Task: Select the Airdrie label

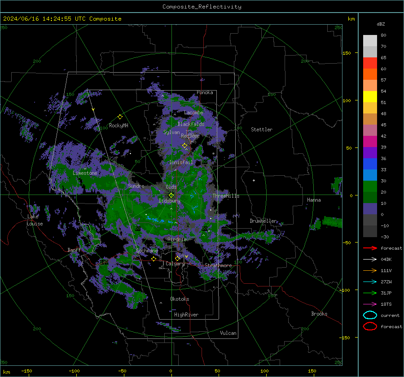Action: [177, 239]
